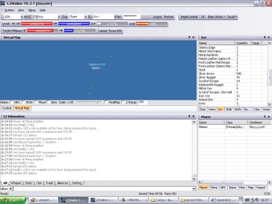Close the Player panel

tap(269, 116)
